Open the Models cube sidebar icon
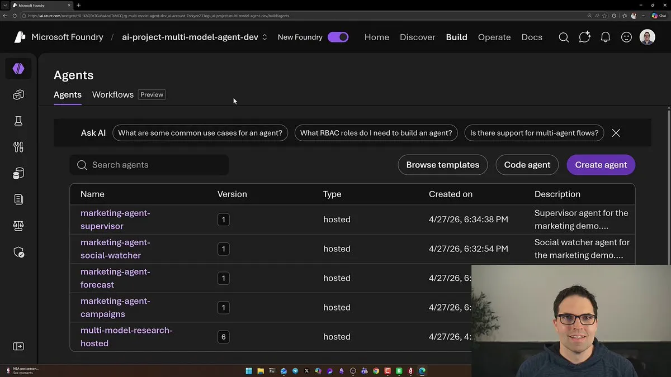 pos(18,95)
